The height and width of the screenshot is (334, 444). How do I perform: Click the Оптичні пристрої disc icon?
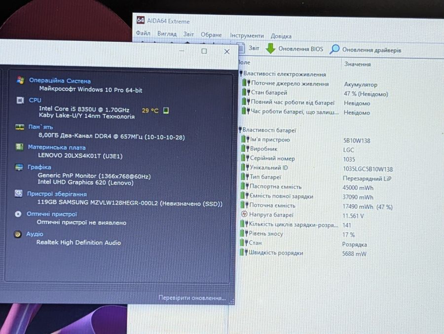point(18,214)
